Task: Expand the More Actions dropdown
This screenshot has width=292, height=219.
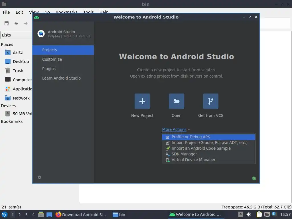Action: [x=176, y=129]
